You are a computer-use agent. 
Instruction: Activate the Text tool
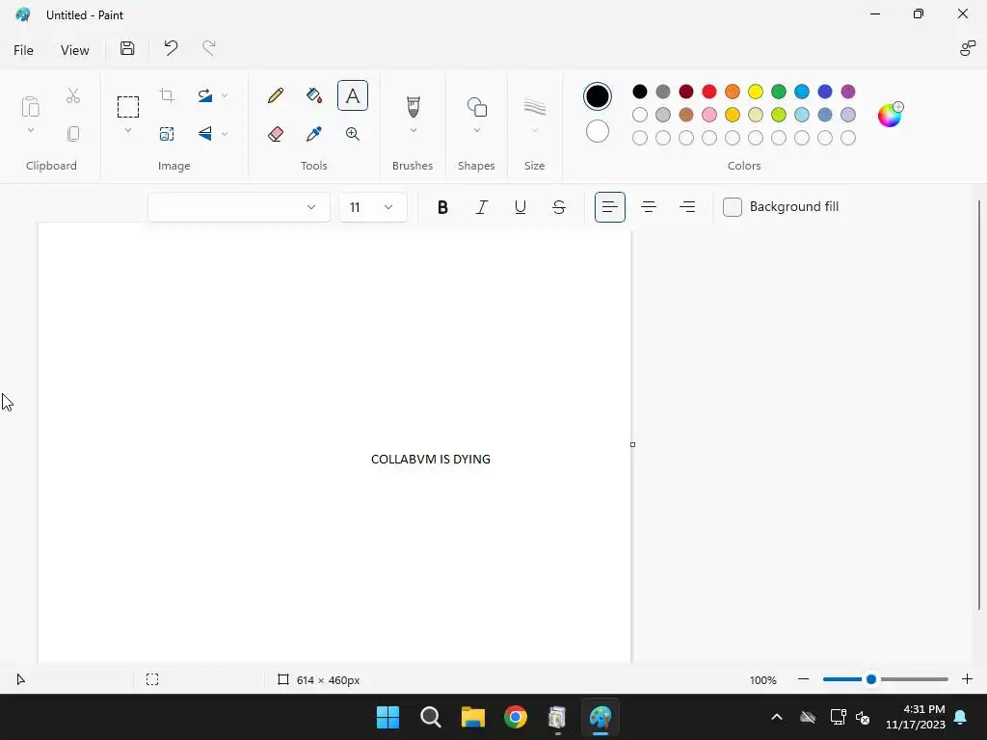[x=353, y=95]
